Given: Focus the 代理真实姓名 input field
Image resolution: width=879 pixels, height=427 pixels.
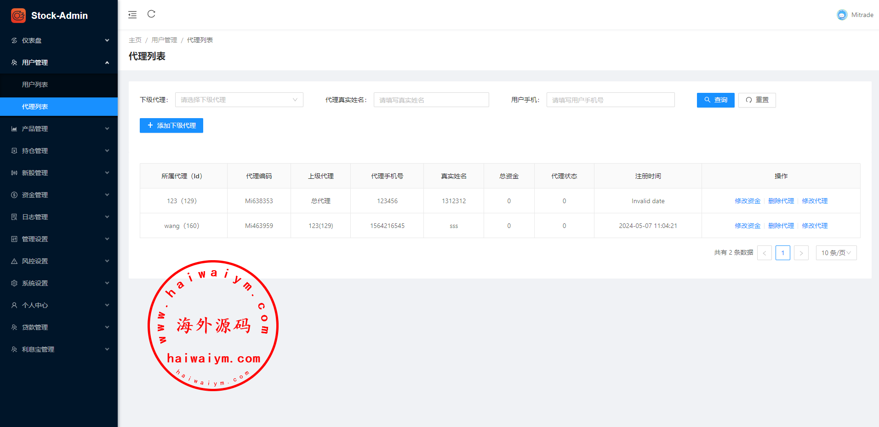Looking at the screenshot, I should tap(431, 100).
